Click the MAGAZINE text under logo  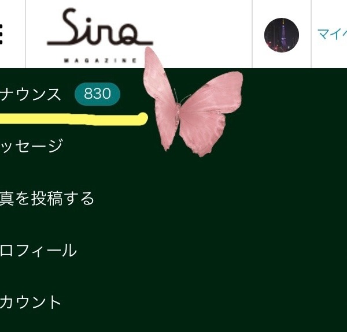(x=100, y=61)
